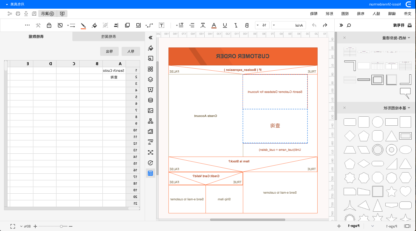The height and width of the screenshot is (231, 416).
Task: Click the strikethrough text icon
Action: tap(203, 25)
